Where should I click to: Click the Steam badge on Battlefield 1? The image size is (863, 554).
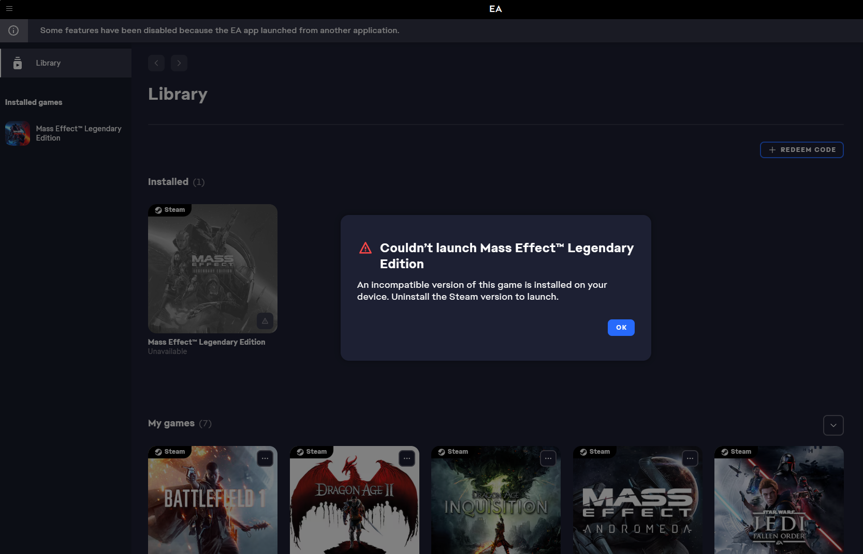pos(170,452)
